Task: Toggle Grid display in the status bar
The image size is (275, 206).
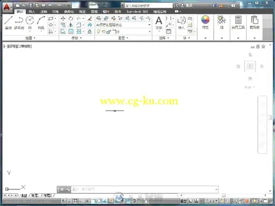Action: (x=75, y=201)
